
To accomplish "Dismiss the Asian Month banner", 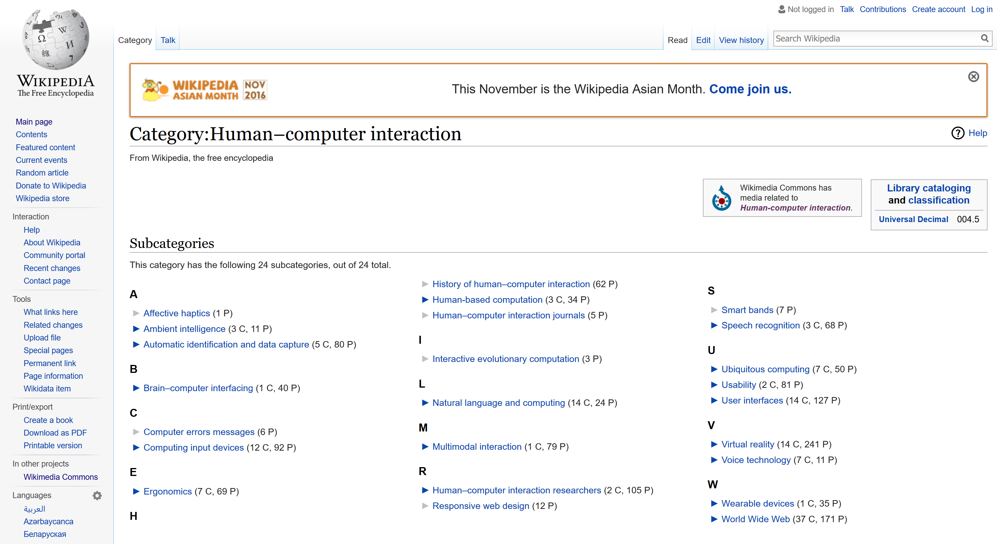I will tap(973, 77).
